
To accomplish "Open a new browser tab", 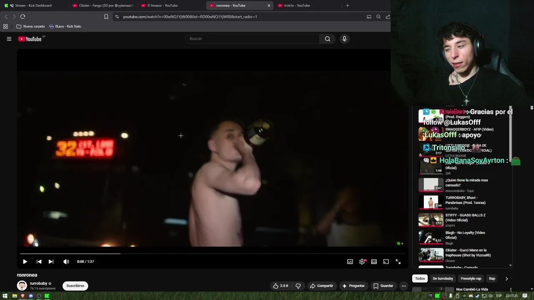I will [348, 5].
